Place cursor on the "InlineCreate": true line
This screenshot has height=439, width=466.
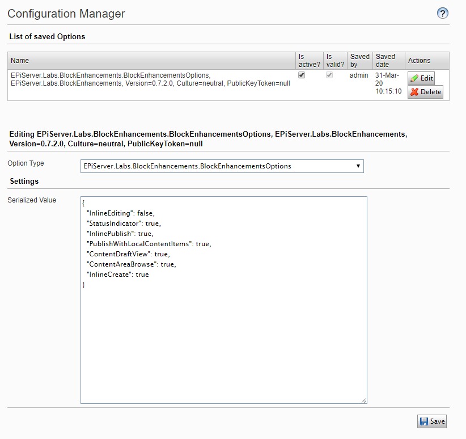117,275
